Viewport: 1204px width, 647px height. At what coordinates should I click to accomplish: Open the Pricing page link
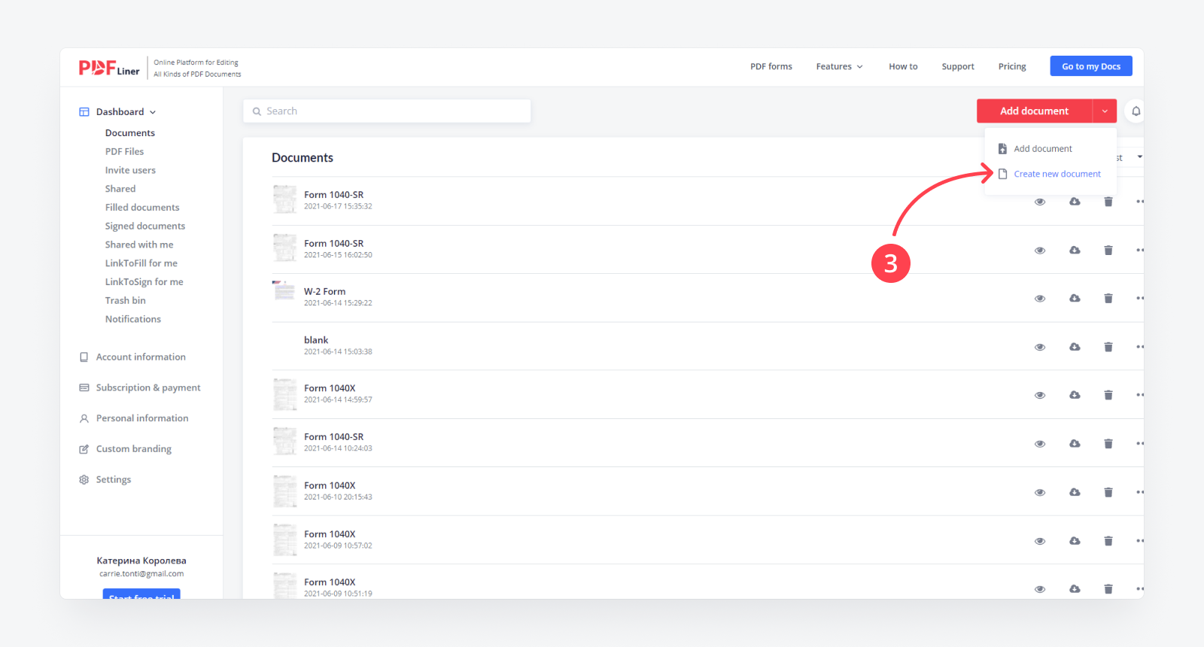pos(1011,67)
